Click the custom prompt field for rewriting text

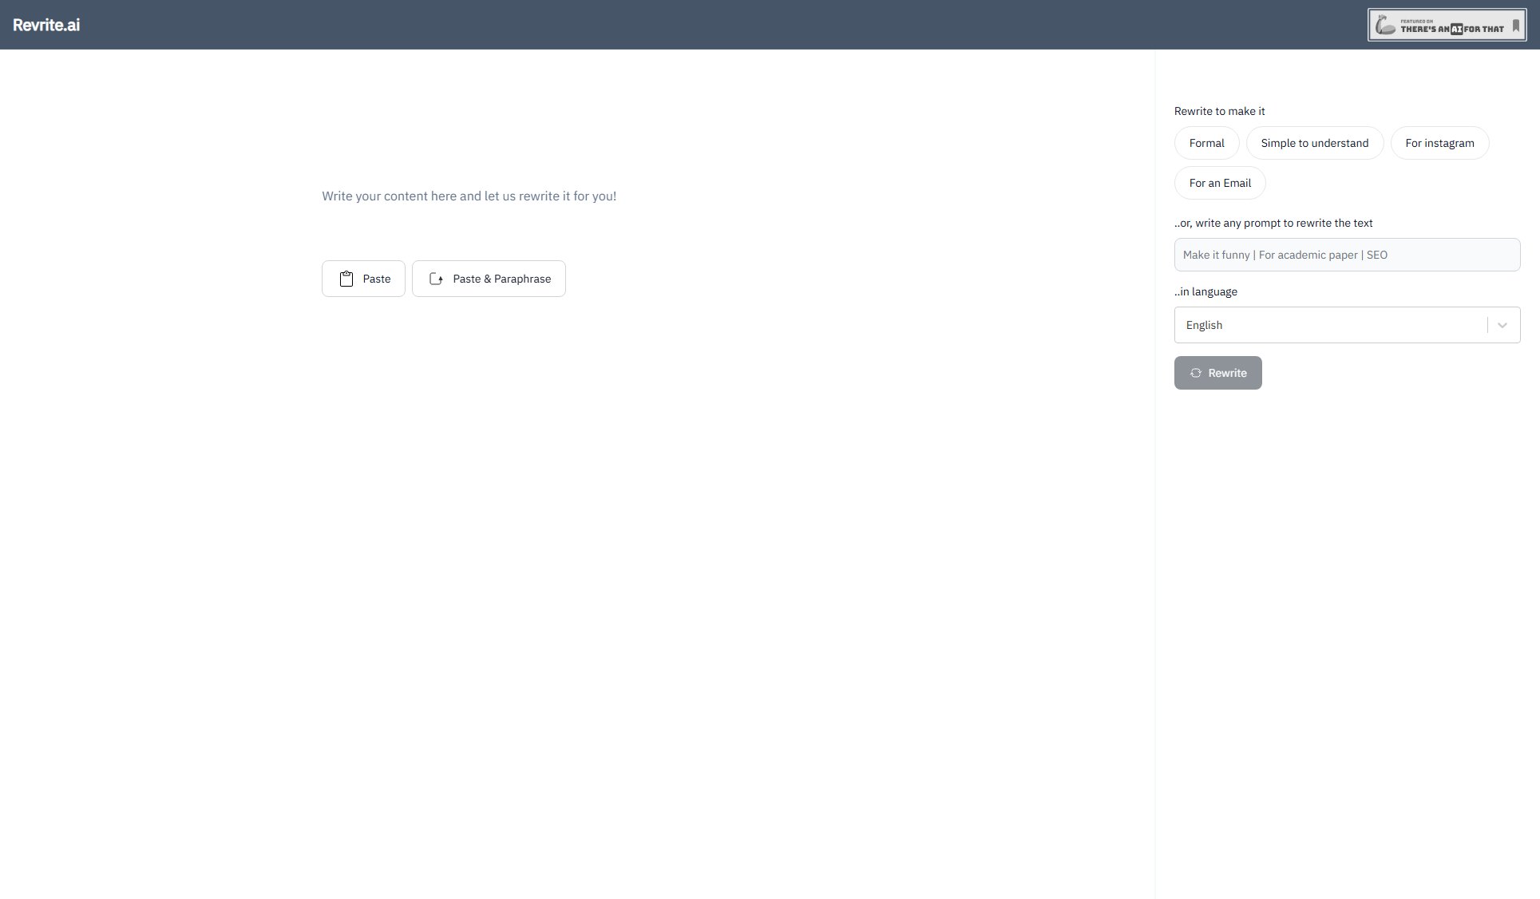pos(1346,255)
